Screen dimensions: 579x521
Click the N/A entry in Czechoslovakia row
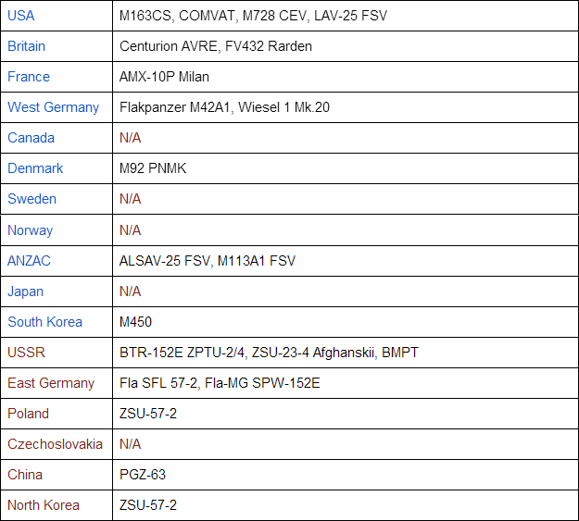(x=131, y=444)
